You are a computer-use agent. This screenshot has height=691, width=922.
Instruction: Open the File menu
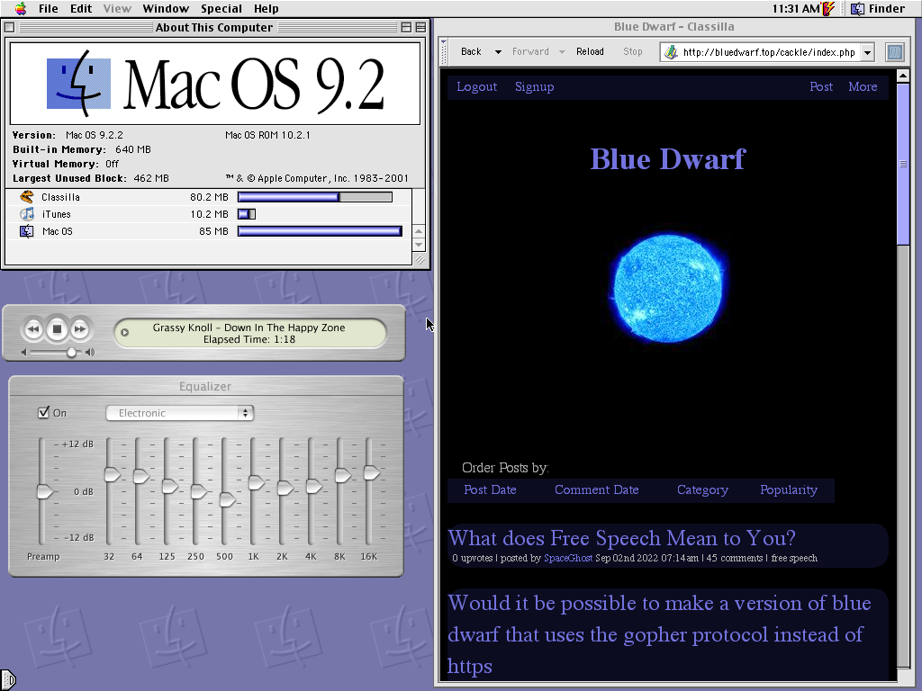point(49,8)
